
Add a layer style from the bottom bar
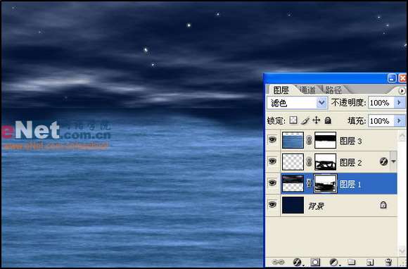pos(297,262)
